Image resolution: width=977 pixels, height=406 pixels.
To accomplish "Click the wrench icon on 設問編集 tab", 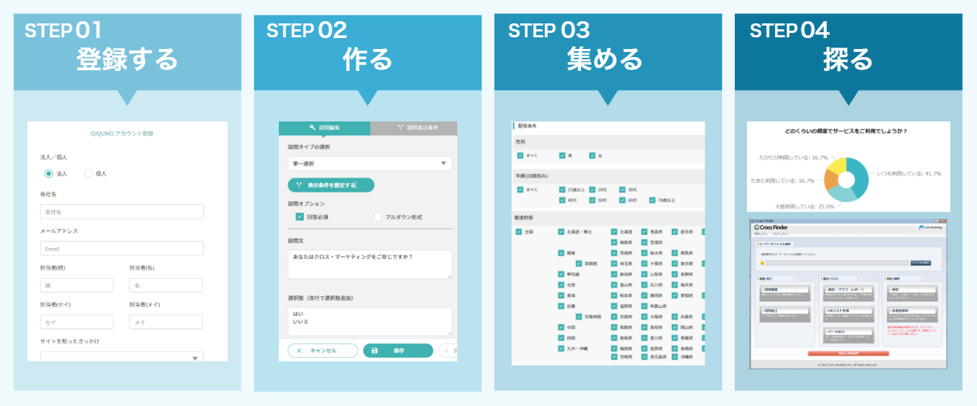I will 312,127.
